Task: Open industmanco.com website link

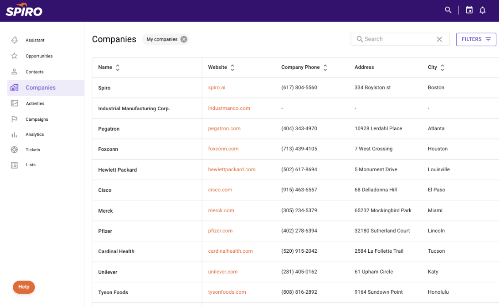Action: point(229,108)
